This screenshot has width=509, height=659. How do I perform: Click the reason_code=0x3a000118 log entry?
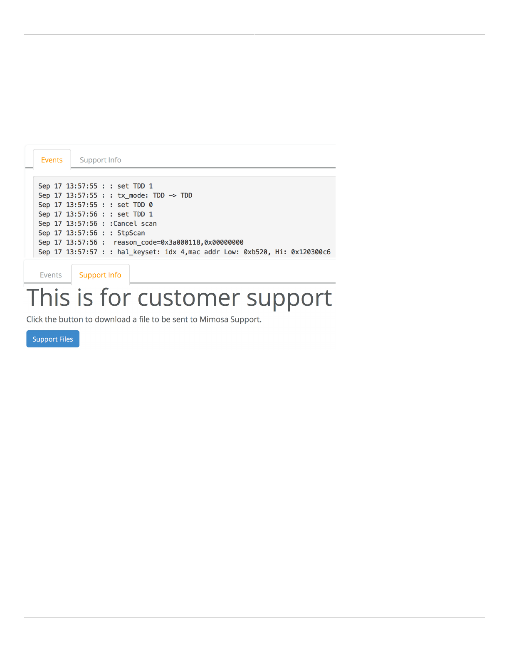141,242
